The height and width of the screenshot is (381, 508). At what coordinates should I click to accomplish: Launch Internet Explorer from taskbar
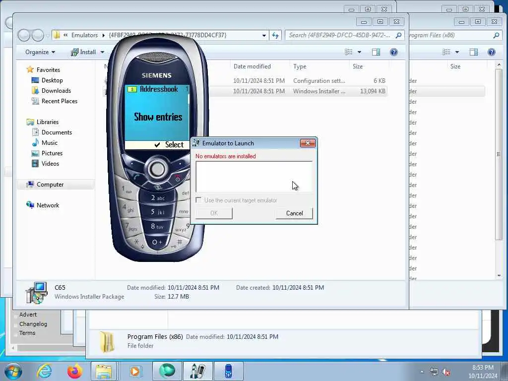44,371
